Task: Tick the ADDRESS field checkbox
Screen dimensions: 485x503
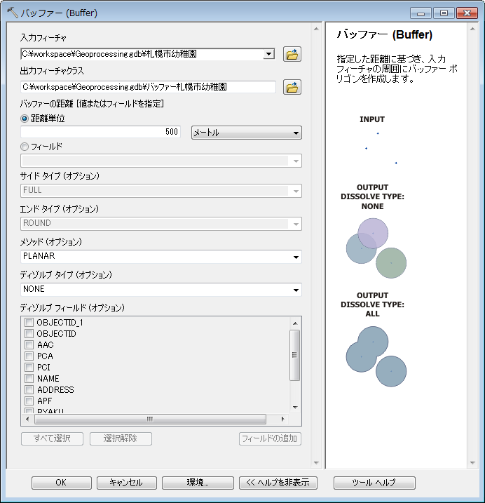Action: (x=29, y=390)
